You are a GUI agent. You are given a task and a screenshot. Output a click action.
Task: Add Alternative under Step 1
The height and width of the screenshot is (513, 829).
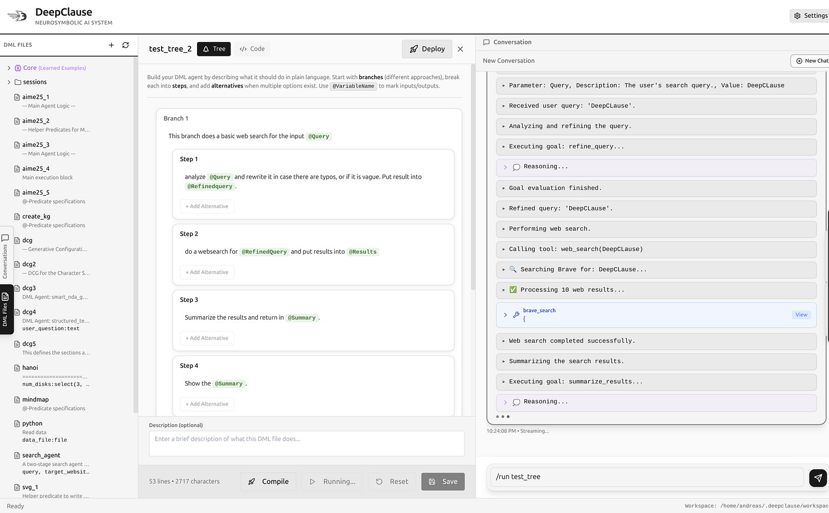[x=207, y=206]
